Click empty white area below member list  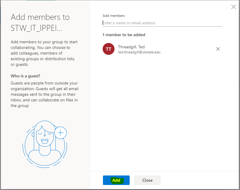[x=163, y=113]
